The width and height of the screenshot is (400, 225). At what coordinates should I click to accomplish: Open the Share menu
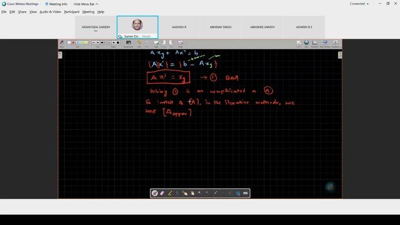(22, 12)
